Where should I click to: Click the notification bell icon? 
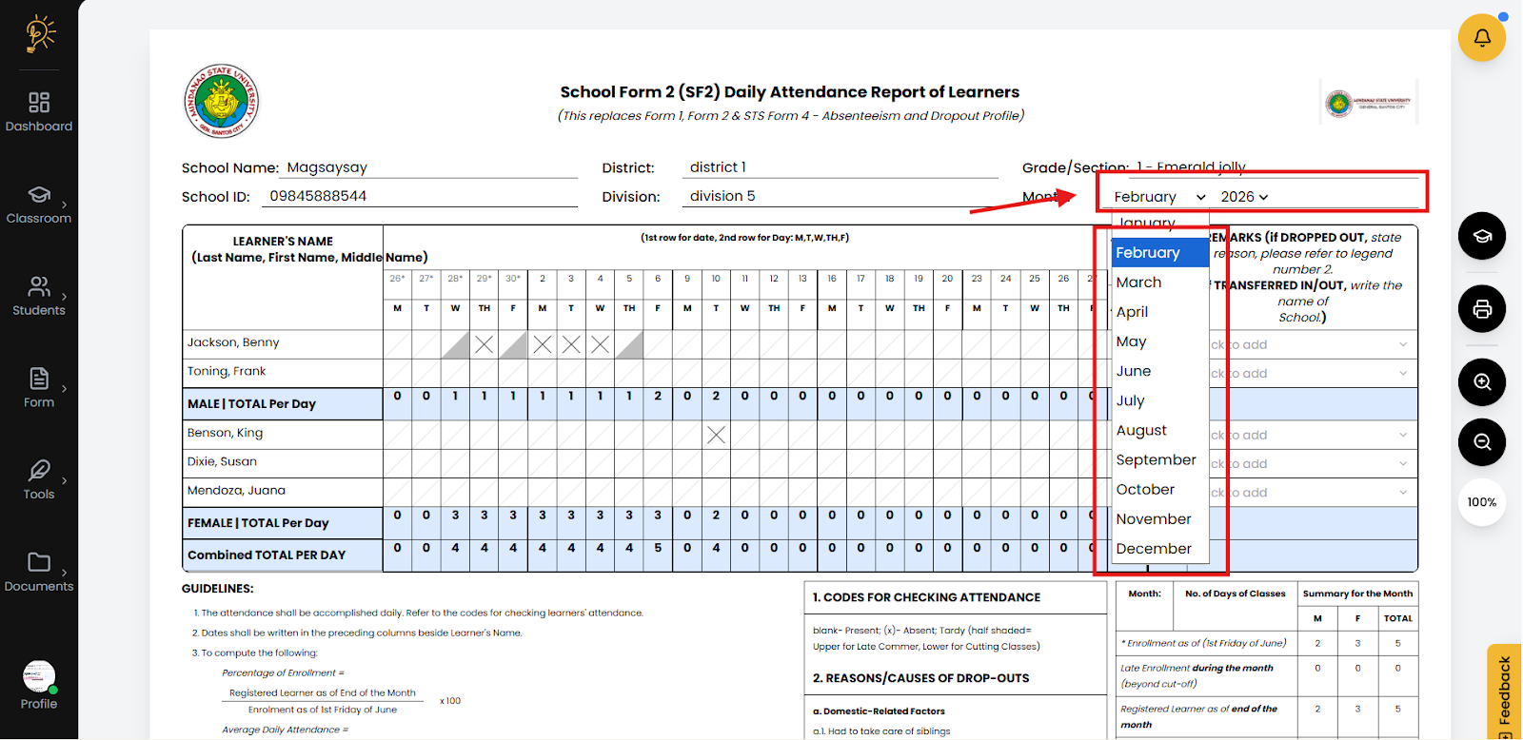tap(1481, 38)
